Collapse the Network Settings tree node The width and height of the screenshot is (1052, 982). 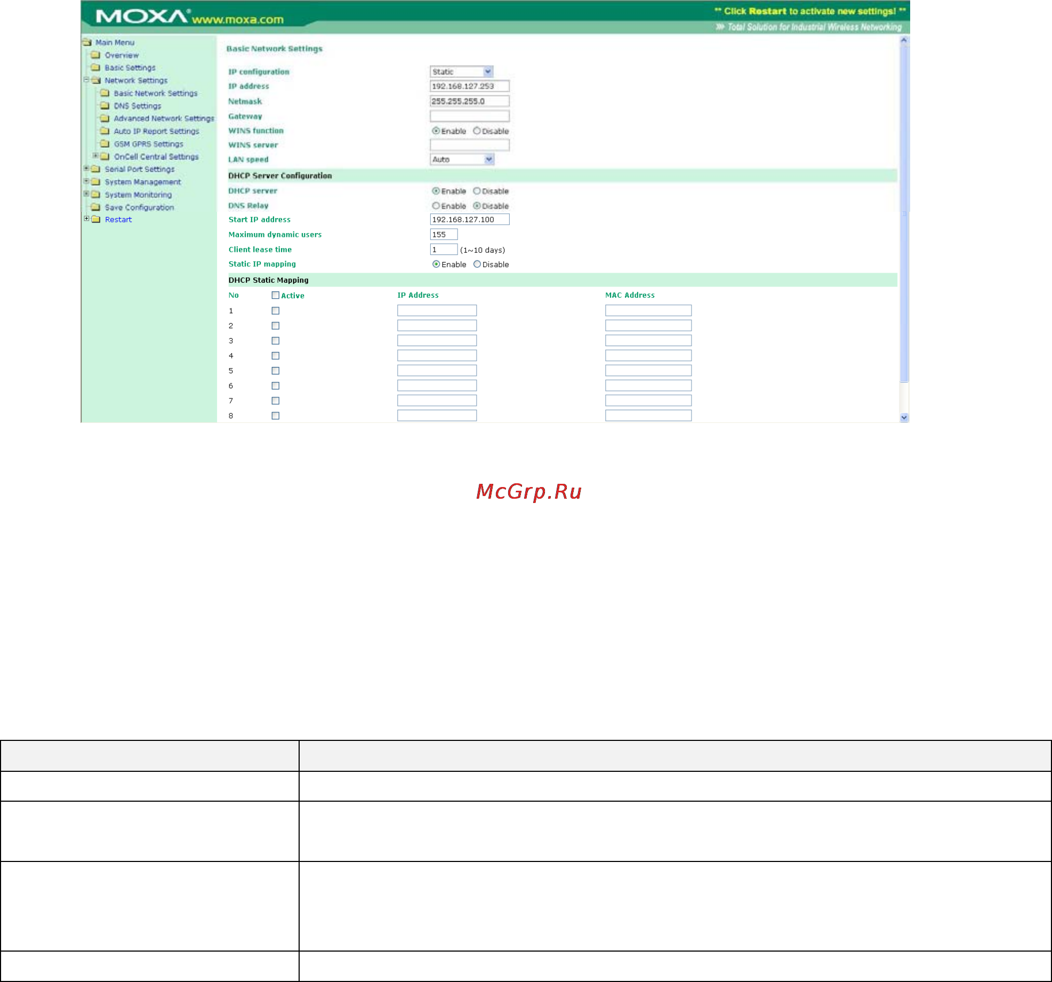pyautogui.click(x=86, y=80)
